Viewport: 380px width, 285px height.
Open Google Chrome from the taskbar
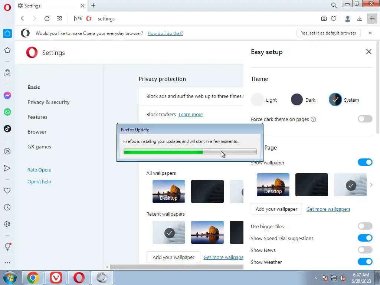pos(33,278)
